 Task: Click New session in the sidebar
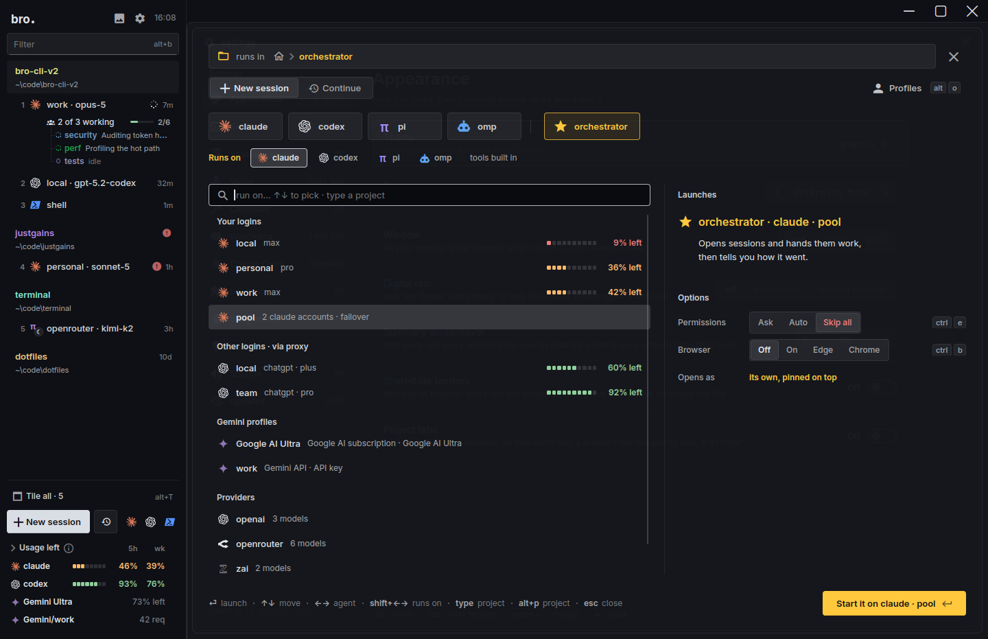click(x=48, y=522)
